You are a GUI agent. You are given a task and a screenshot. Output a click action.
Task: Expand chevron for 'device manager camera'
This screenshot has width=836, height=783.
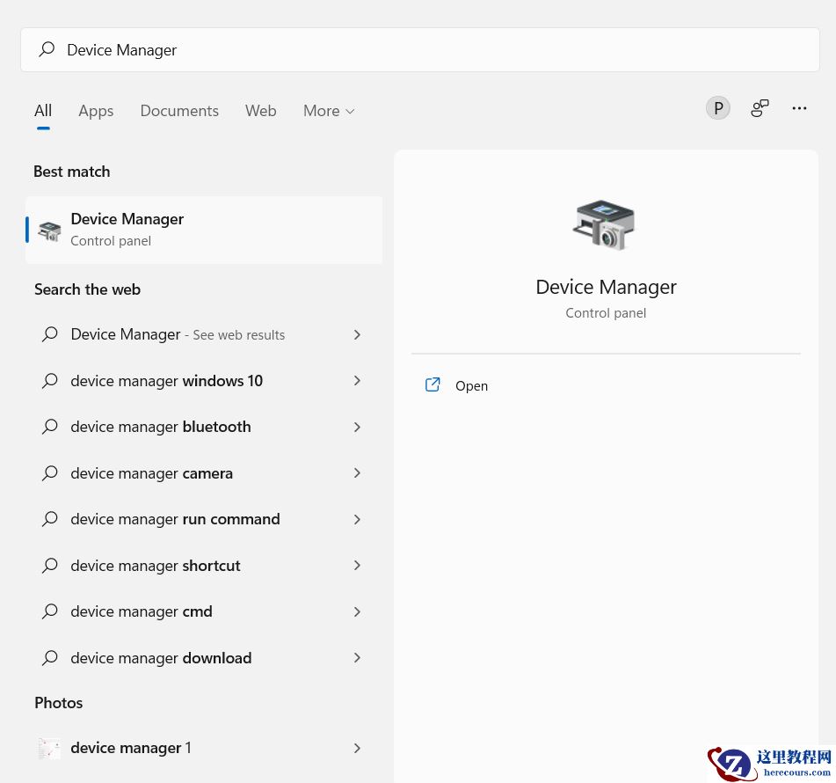[357, 473]
